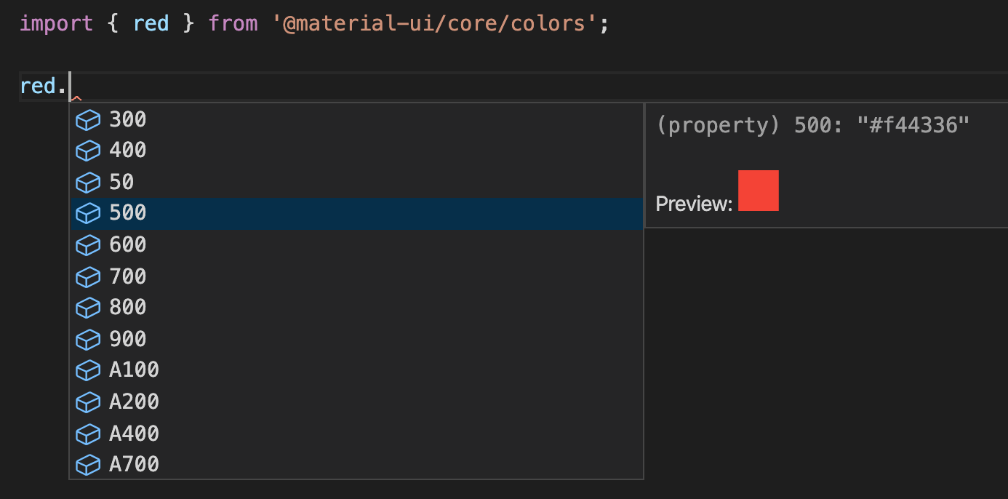This screenshot has height=499, width=1008.
Task: Click the cube icon on highlighted 500 row
Action: 88,214
